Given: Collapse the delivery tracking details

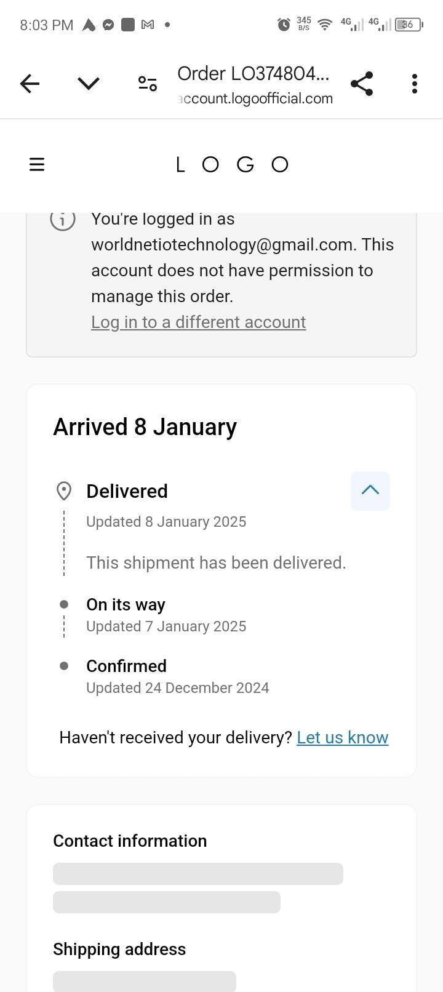Looking at the screenshot, I should coord(370,490).
